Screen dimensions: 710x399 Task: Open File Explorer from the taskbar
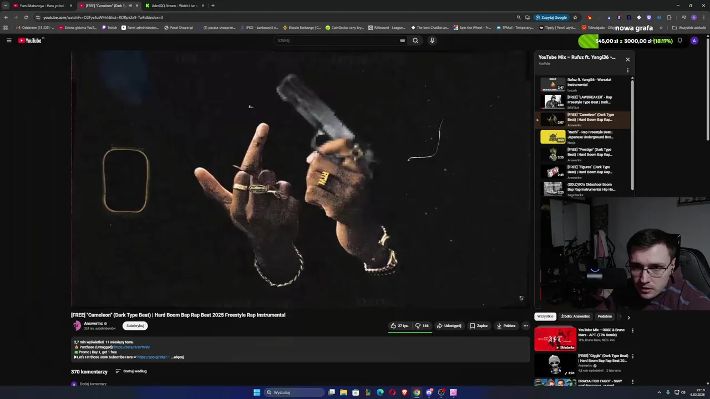click(x=343, y=392)
